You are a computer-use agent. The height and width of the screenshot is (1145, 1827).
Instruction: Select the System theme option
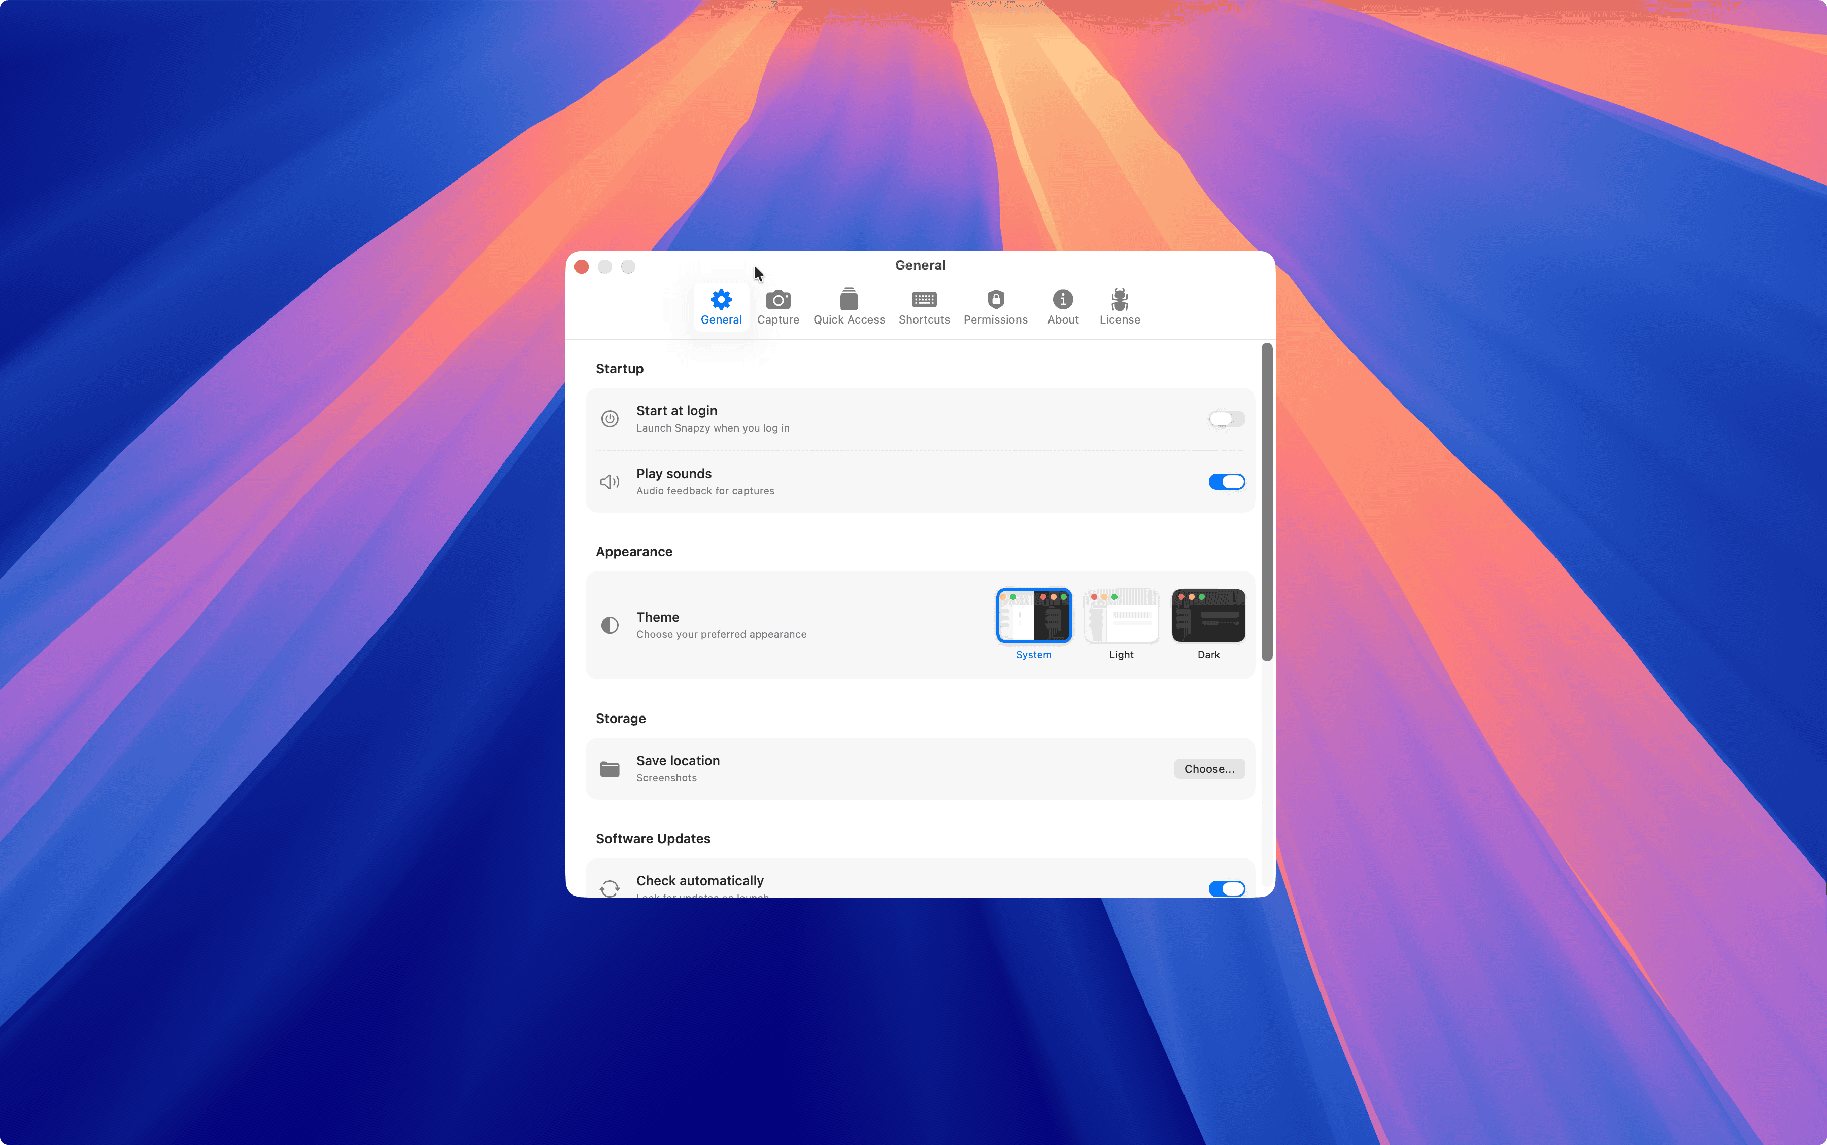[1034, 616]
